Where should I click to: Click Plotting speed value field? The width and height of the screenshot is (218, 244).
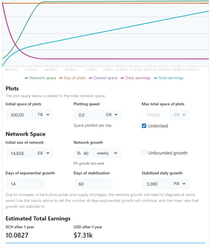coord(89,115)
